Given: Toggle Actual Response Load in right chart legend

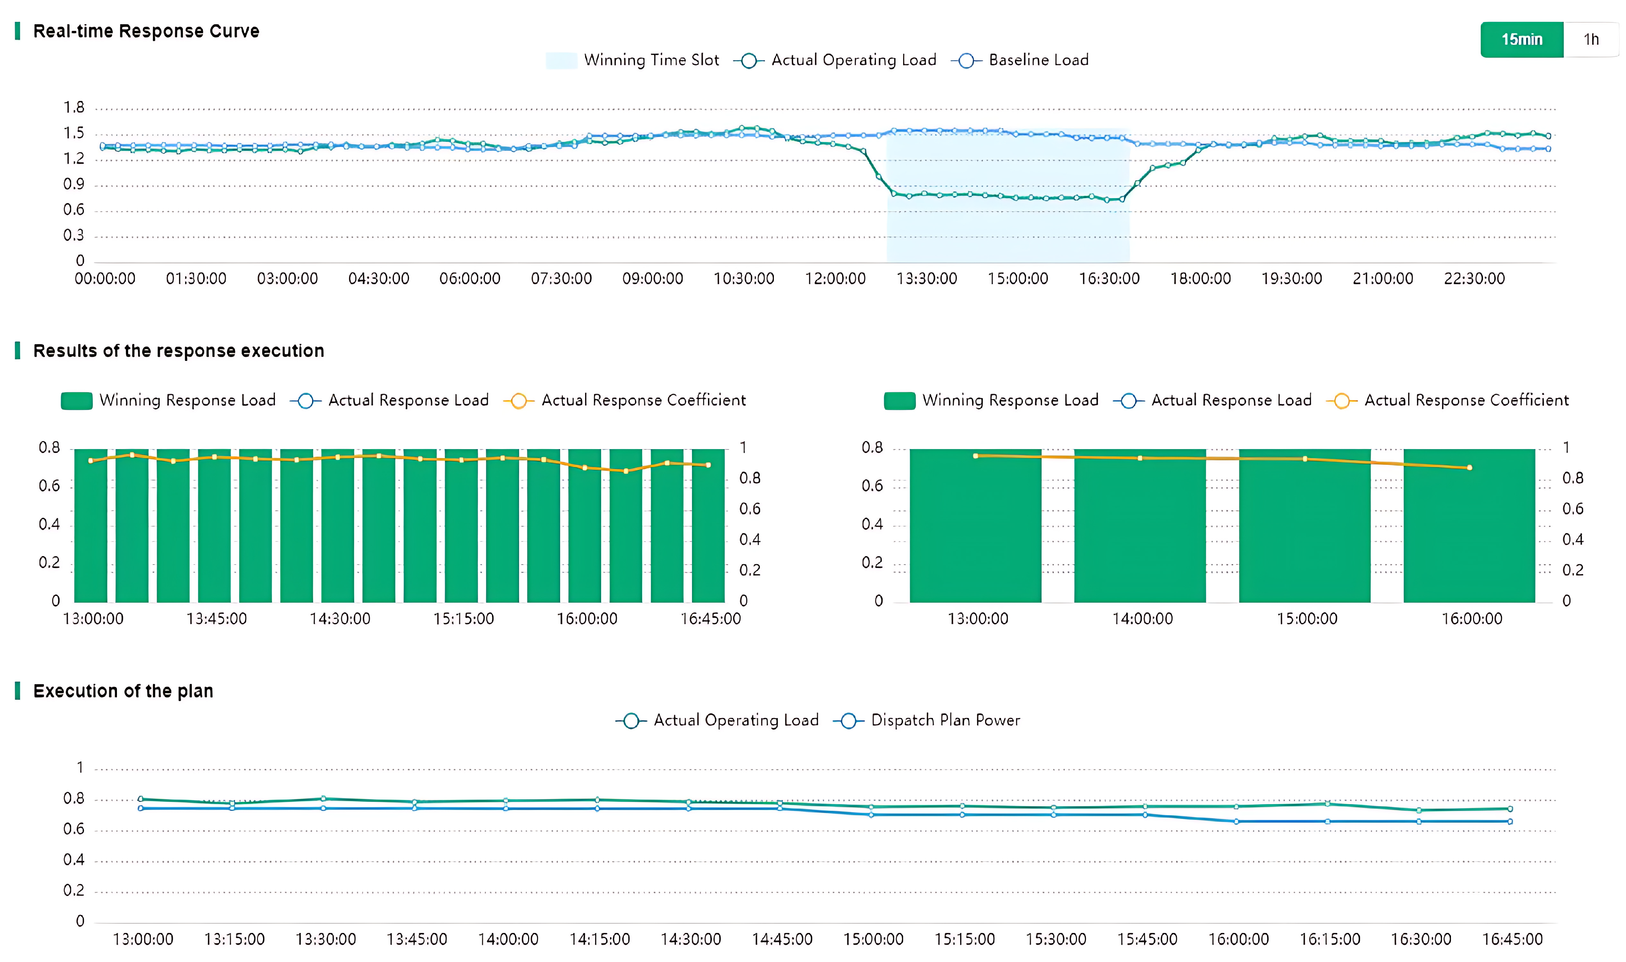Looking at the screenshot, I should coord(1128,401).
